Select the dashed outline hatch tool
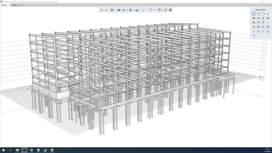Image resolution: width=272 pixels, height=153 pixels. [258, 31]
